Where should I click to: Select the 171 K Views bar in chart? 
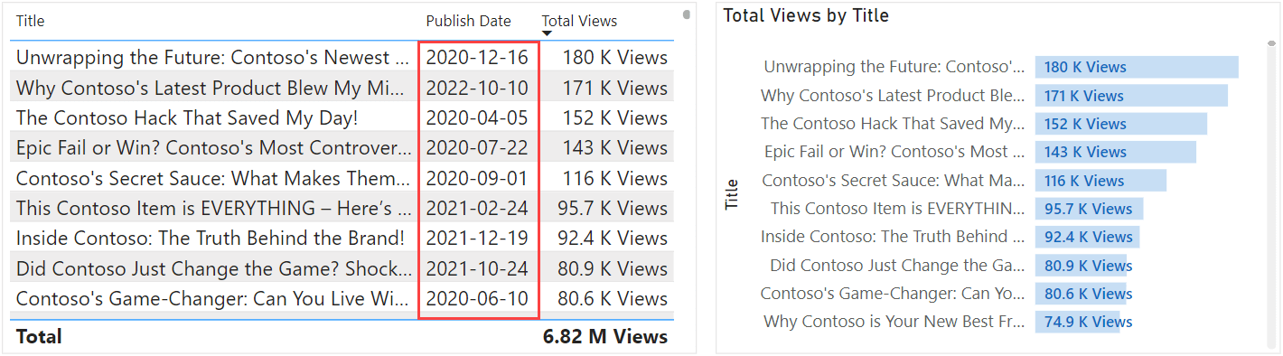pos(1131,96)
